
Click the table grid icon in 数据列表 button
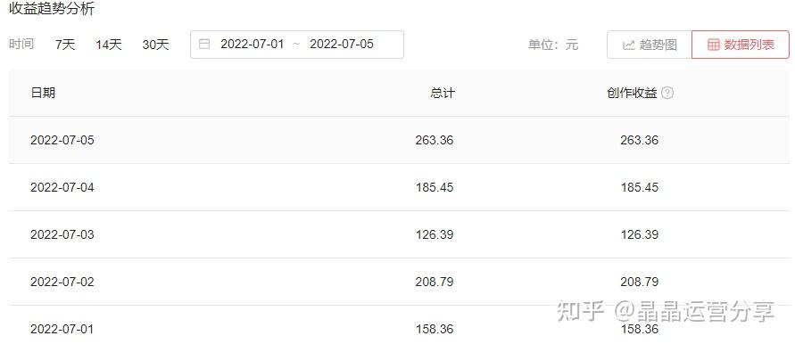714,45
